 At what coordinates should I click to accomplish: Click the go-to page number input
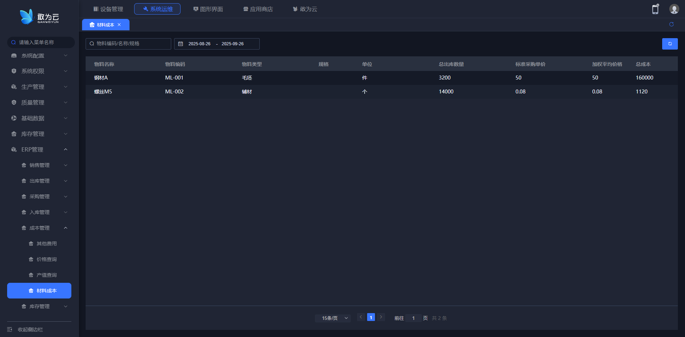pyautogui.click(x=413, y=318)
